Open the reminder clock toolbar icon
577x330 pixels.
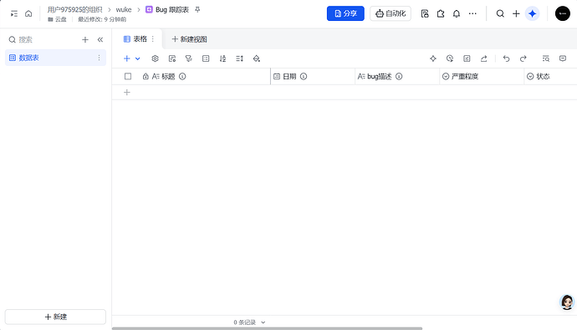(450, 58)
